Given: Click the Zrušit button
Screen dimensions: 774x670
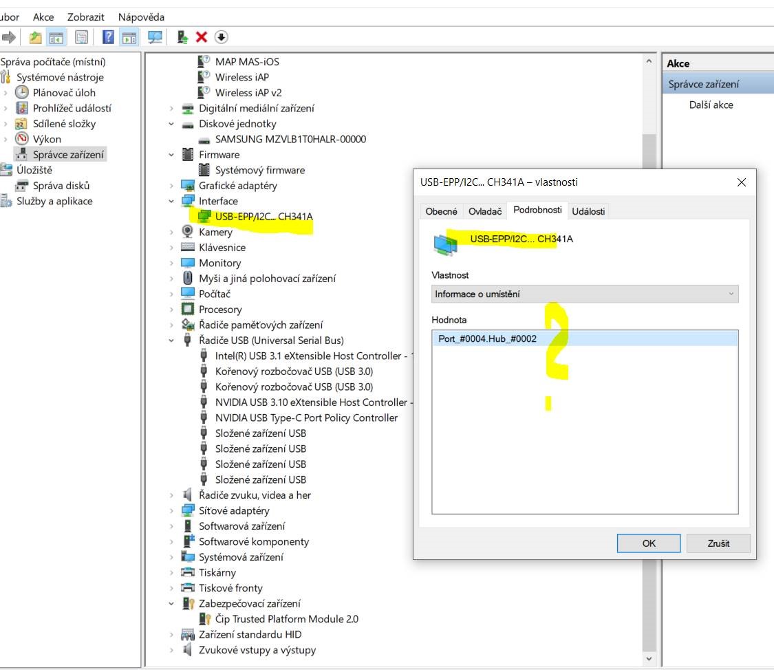Looking at the screenshot, I should click(x=718, y=543).
